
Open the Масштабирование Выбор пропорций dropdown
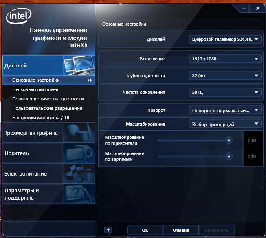[225, 124]
